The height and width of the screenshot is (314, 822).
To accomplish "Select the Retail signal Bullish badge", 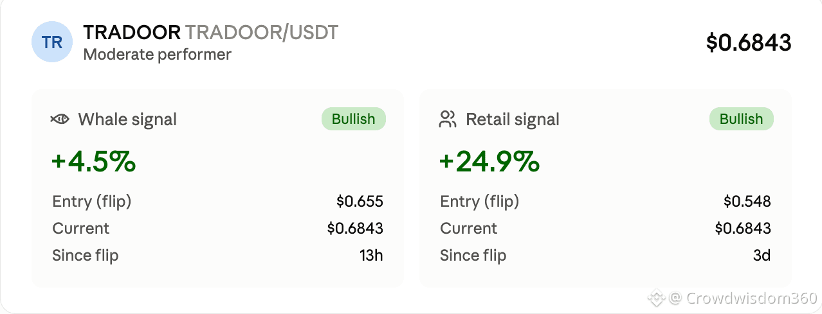I will click(x=741, y=119).
